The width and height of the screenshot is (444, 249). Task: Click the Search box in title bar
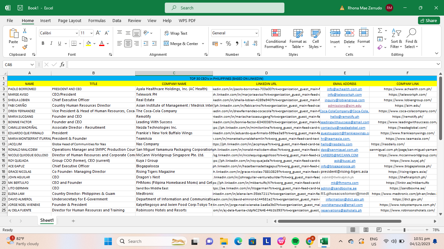[x=225, y=8]
